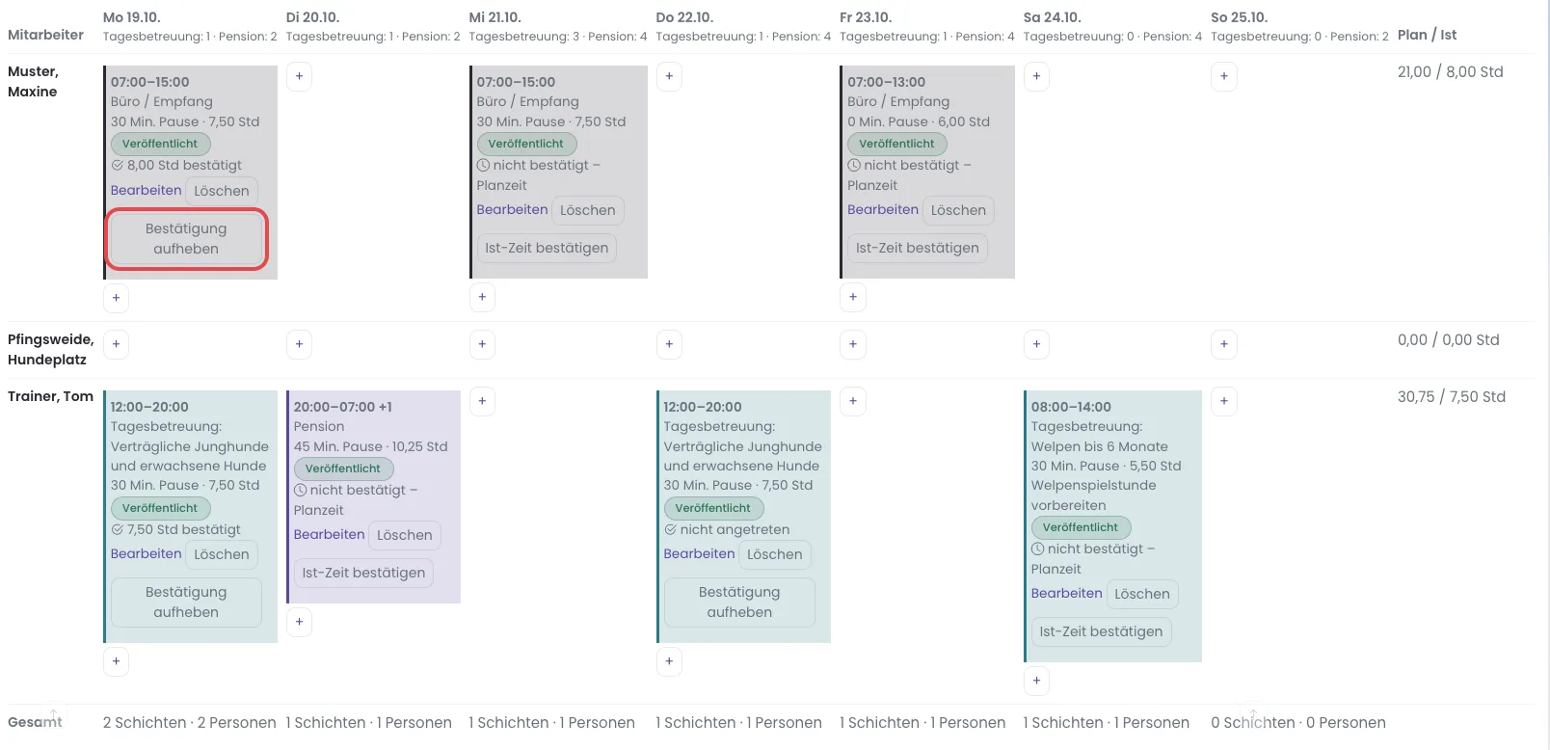Screen dimensions: 1550x750
Task: Click plus below Tom's Saturday shift card
Action: click(1036, 681)
